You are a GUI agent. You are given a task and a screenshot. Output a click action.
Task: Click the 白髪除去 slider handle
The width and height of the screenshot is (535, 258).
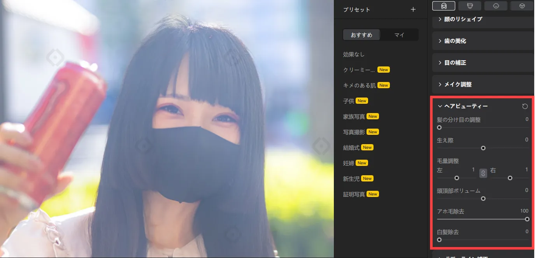pyautogui.click(x=439, y=240)
